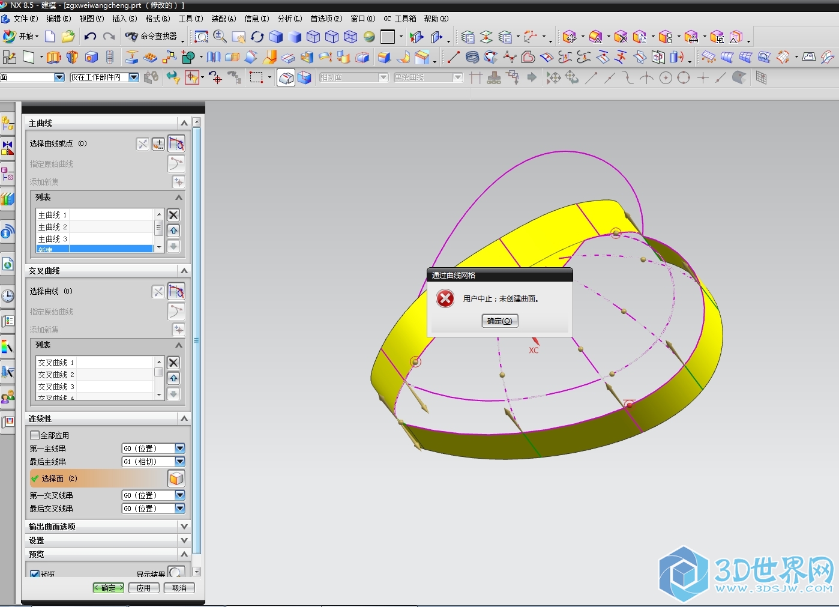This screenshot has width=839, height=607.
Task: Click the Sketch icon in feature toolbar
Action: pyautogui.click(x=10, y=57)
